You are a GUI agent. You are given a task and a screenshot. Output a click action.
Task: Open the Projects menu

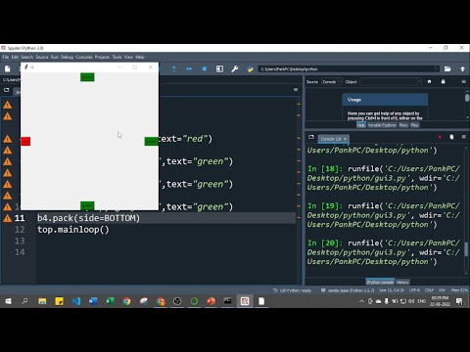click(102, 57)
